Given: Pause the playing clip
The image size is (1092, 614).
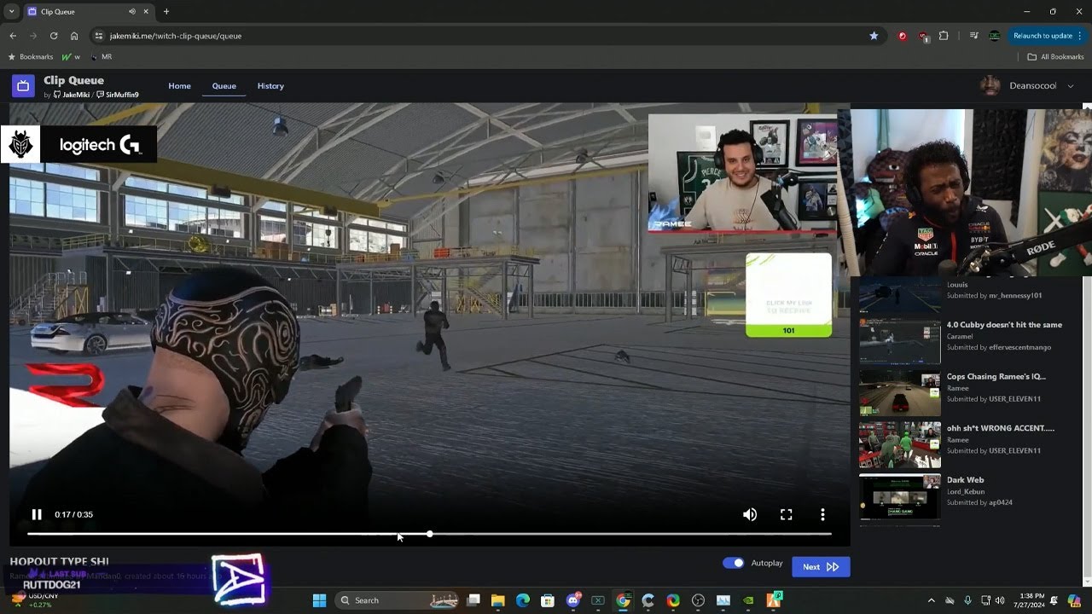Looking at the screenshot, I should tap(37, 514).
